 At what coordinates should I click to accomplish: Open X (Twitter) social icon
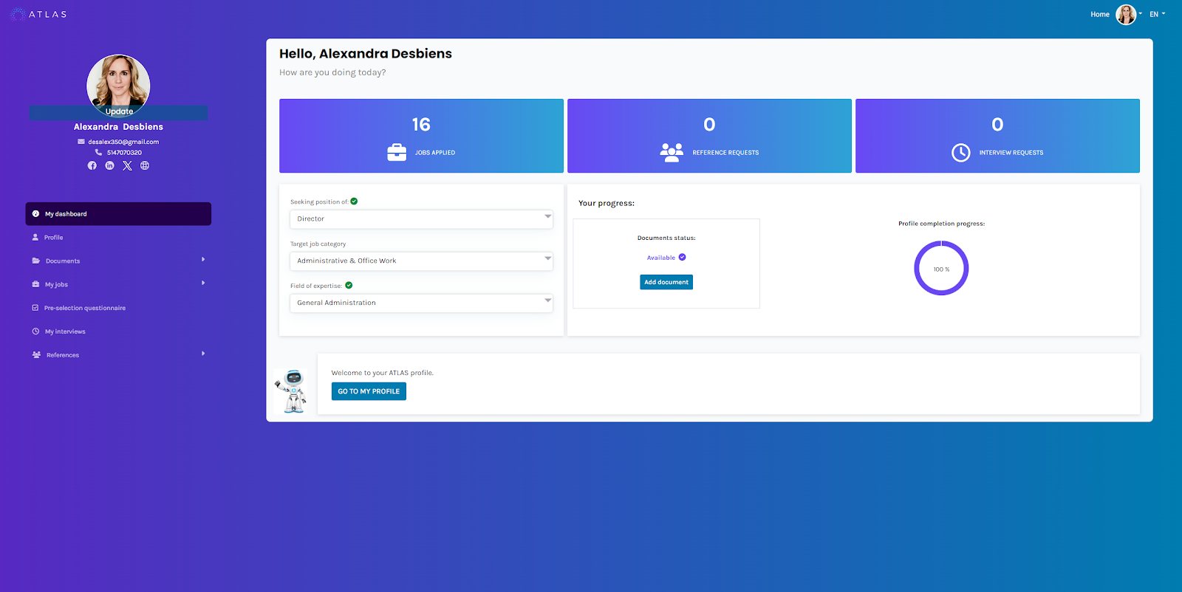[127, 165]
